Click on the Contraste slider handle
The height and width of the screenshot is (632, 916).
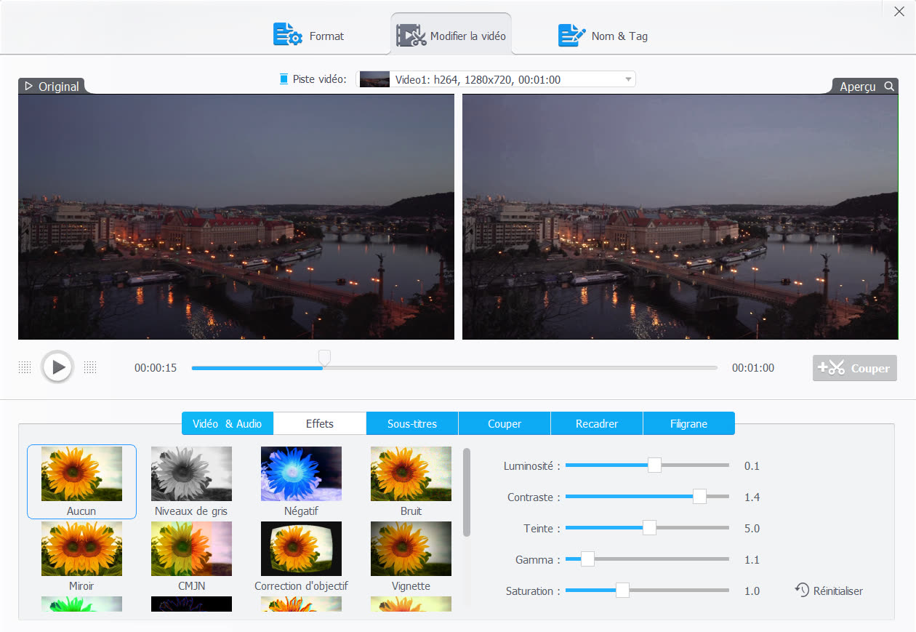(699, 497)
